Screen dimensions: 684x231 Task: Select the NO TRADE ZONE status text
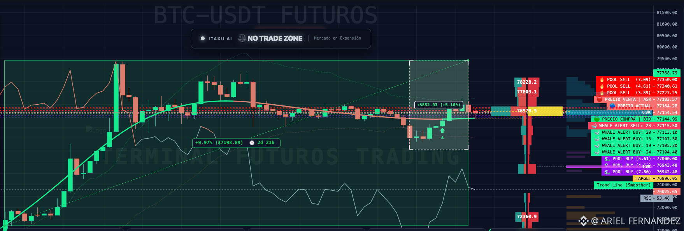[275, 38]
